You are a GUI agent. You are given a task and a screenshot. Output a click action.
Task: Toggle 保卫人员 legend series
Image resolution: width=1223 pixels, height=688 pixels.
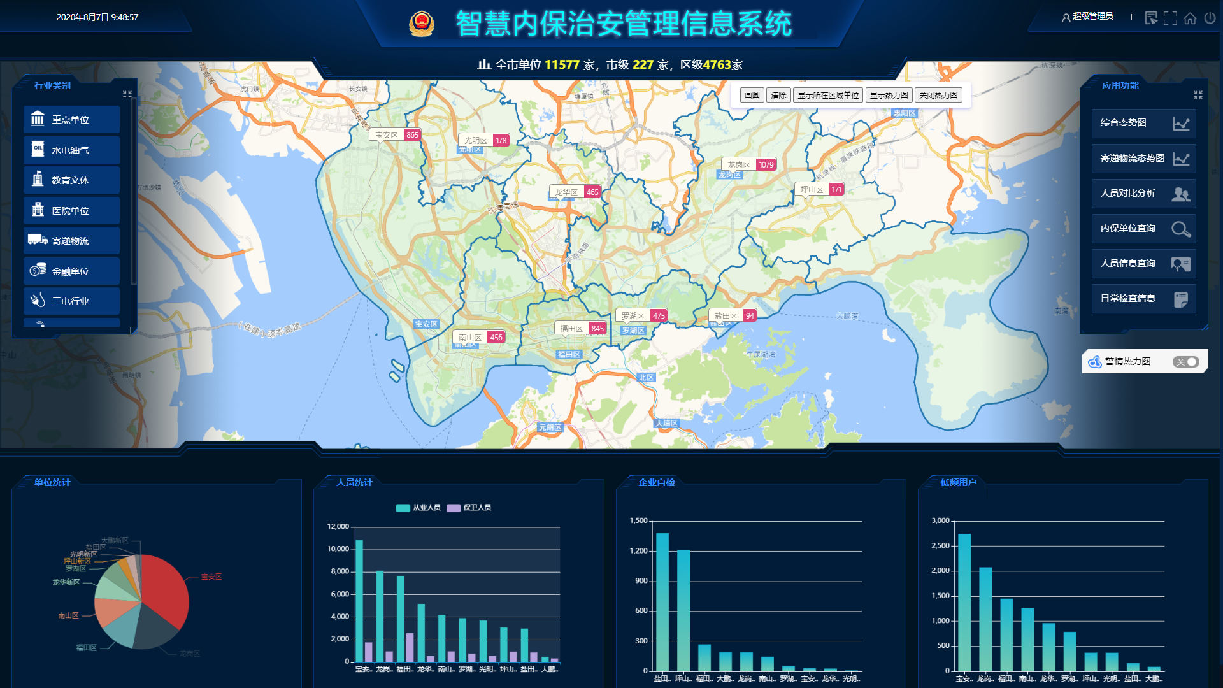click(x=469, y=508)
